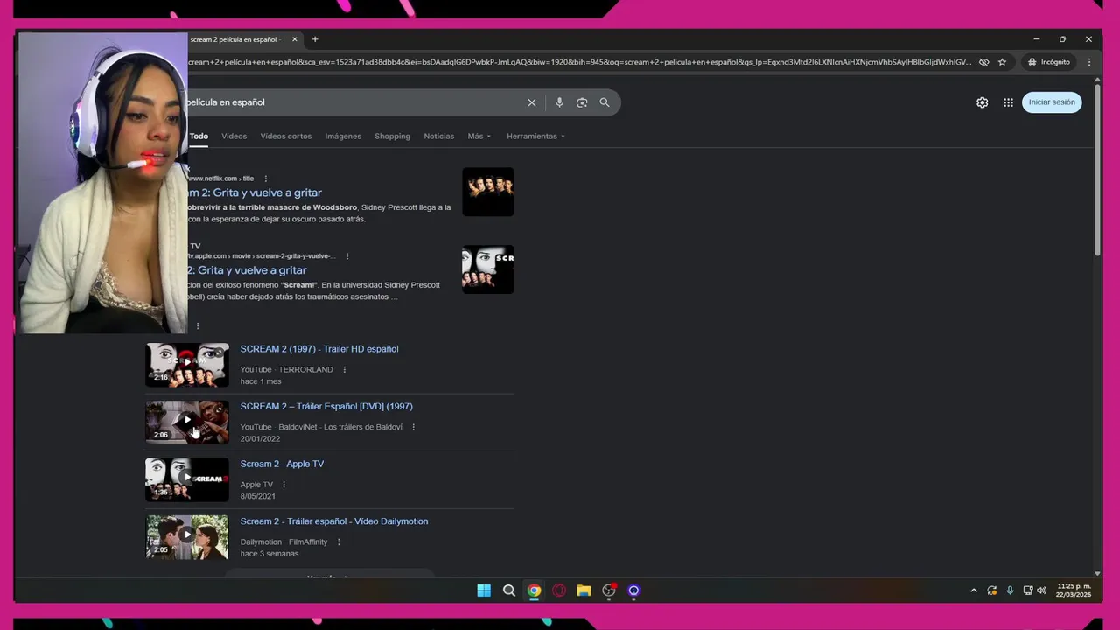The image size is (1120, 630).
Task: Play the 1:35 Apple TV video thumbnail
Action: tap(187, 479)
